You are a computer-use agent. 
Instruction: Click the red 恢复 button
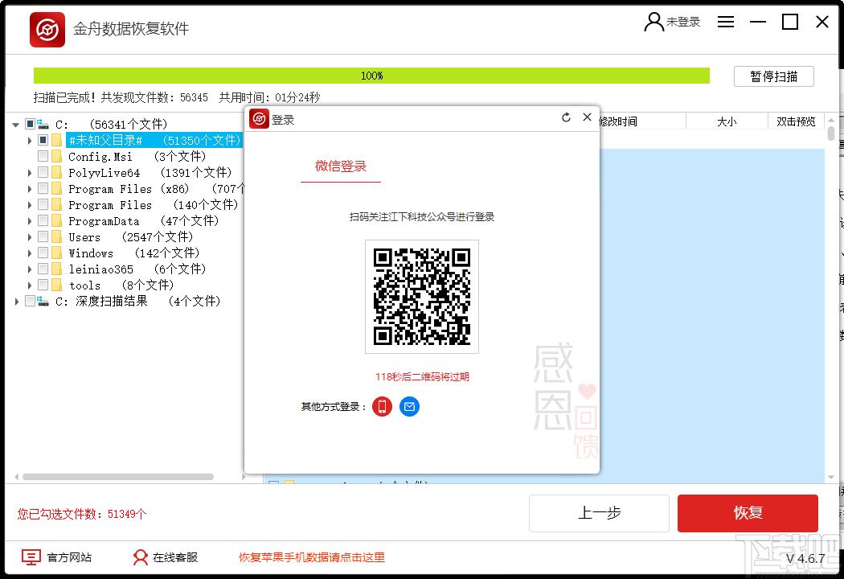point(748,513)
